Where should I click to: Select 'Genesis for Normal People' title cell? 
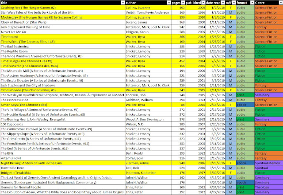click(x=63, y=187)
